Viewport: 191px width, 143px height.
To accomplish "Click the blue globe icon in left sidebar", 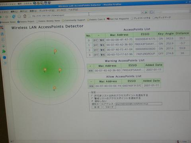I will pyautogui.click(x=4, y=58).
